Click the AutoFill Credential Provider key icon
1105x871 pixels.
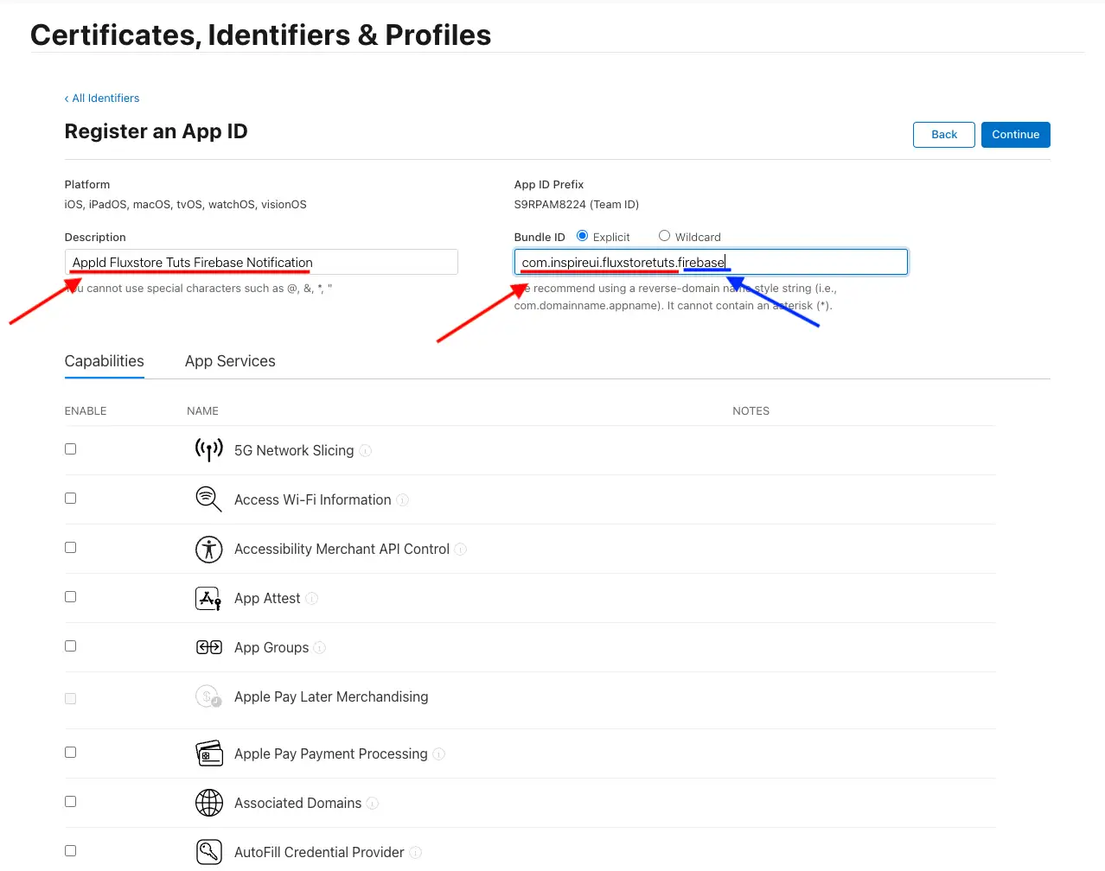[x=208, y=852]
